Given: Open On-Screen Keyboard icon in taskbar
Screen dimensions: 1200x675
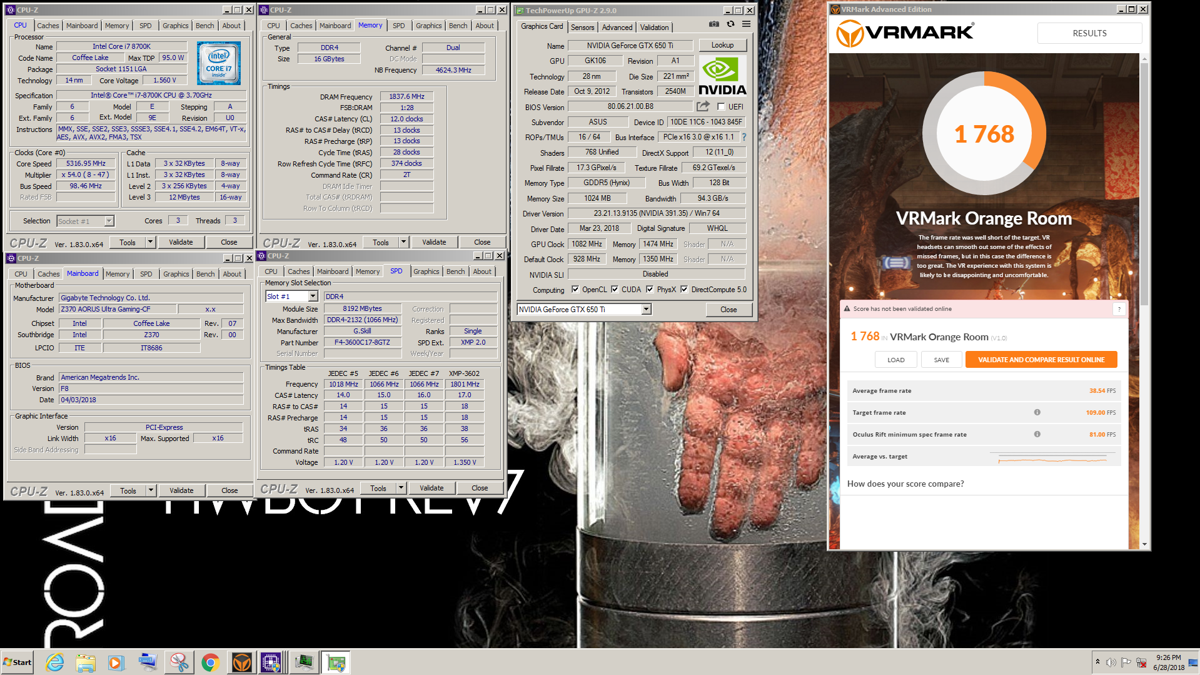Looking at the screenshot, I should tap(148, 662).
